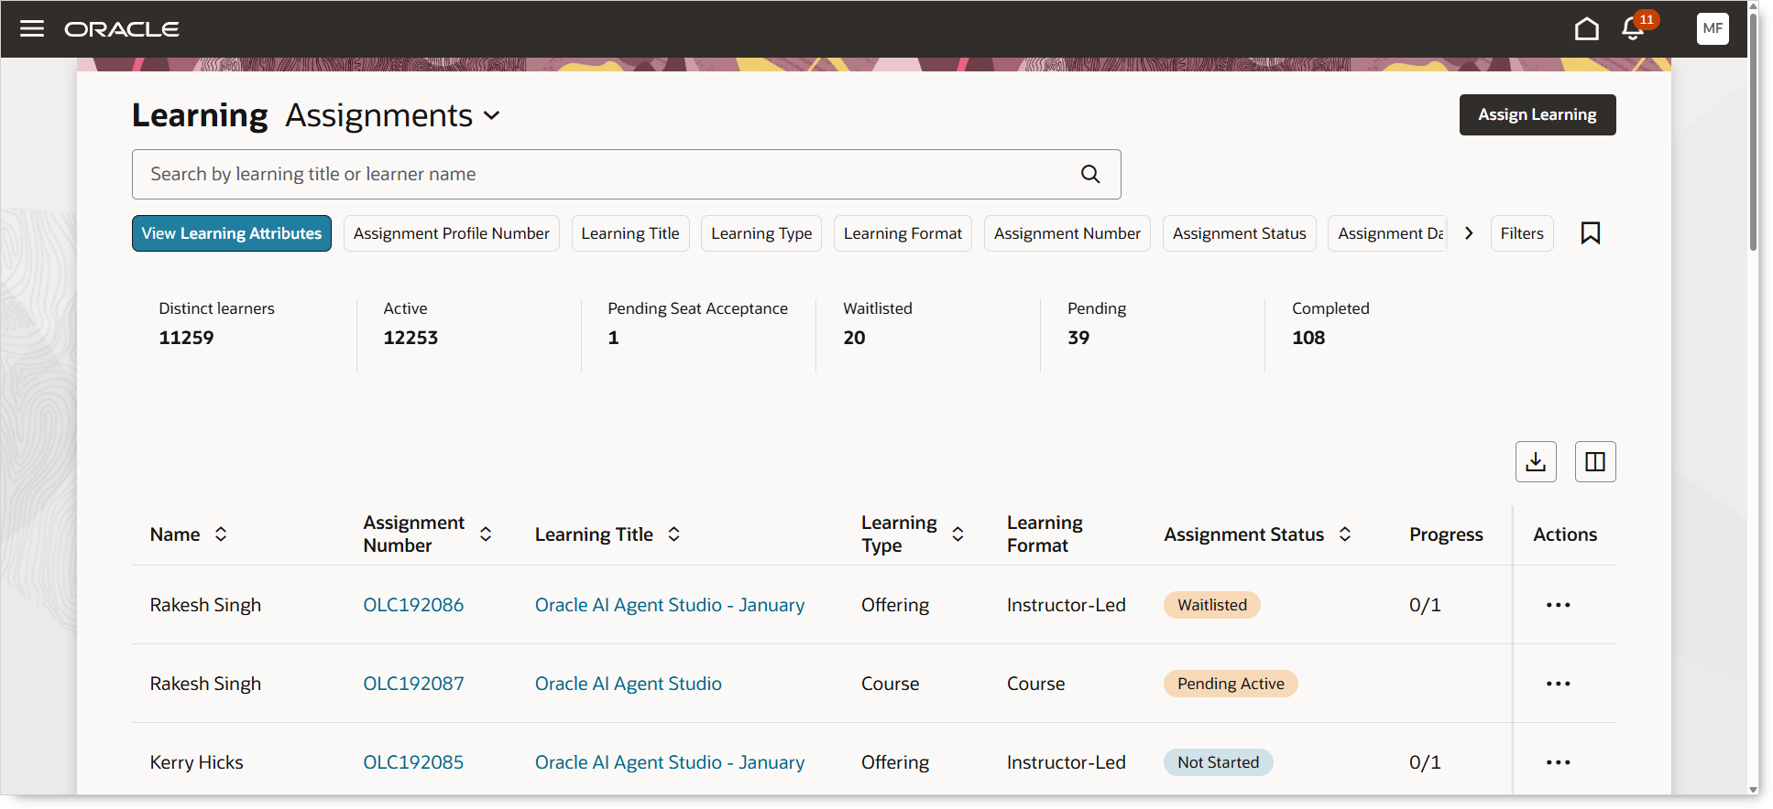The image size is (1773, 809).
Task: Open actions menu for Kerry Hicks row
Action: (1558, 762)
